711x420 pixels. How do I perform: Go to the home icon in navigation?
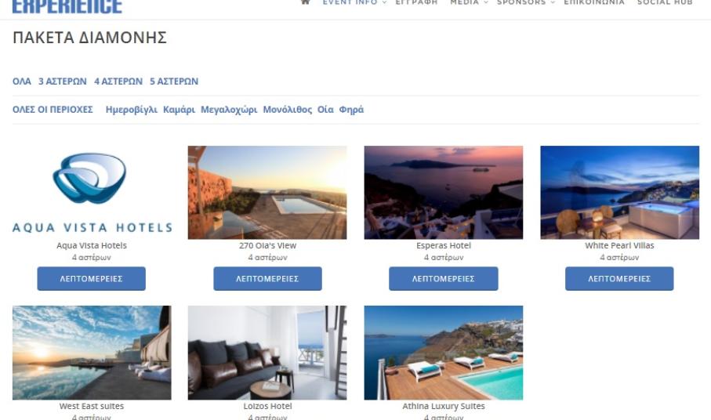(305, 2)
